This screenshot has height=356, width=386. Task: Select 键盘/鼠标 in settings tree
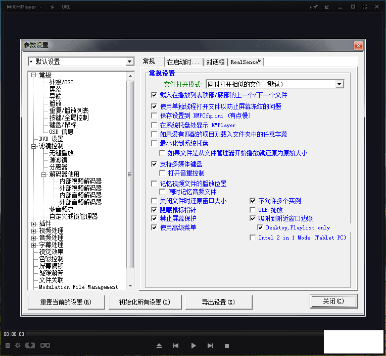point(63,125)
